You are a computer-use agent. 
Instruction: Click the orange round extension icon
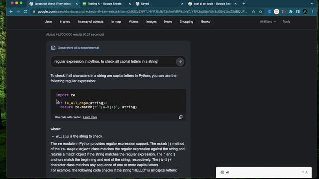(276, 12)
